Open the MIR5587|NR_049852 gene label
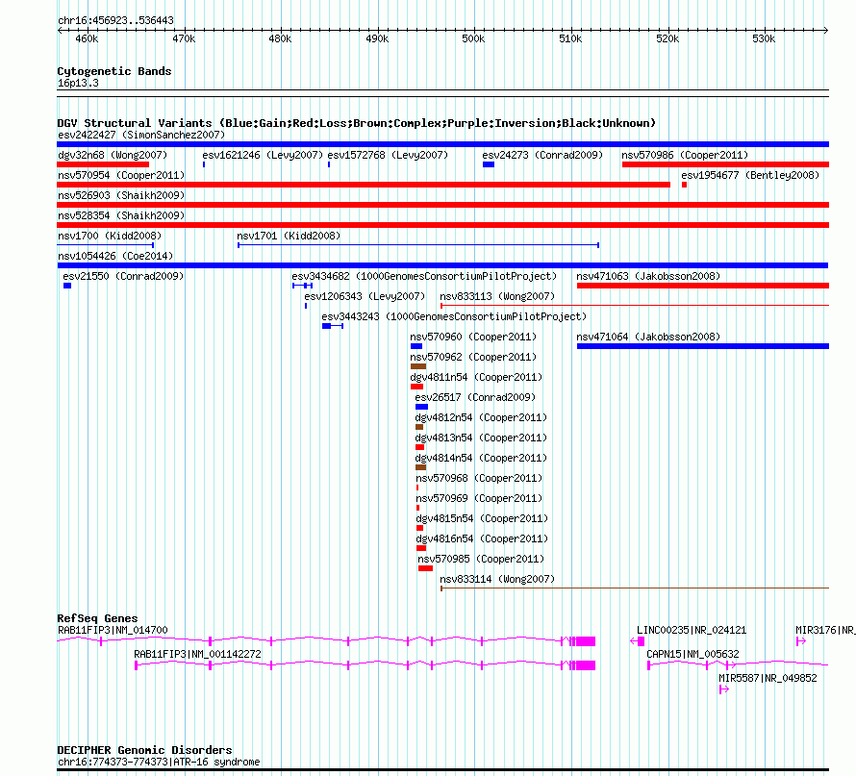The width and height of the screenshot is (856, 776). (768, 678)
